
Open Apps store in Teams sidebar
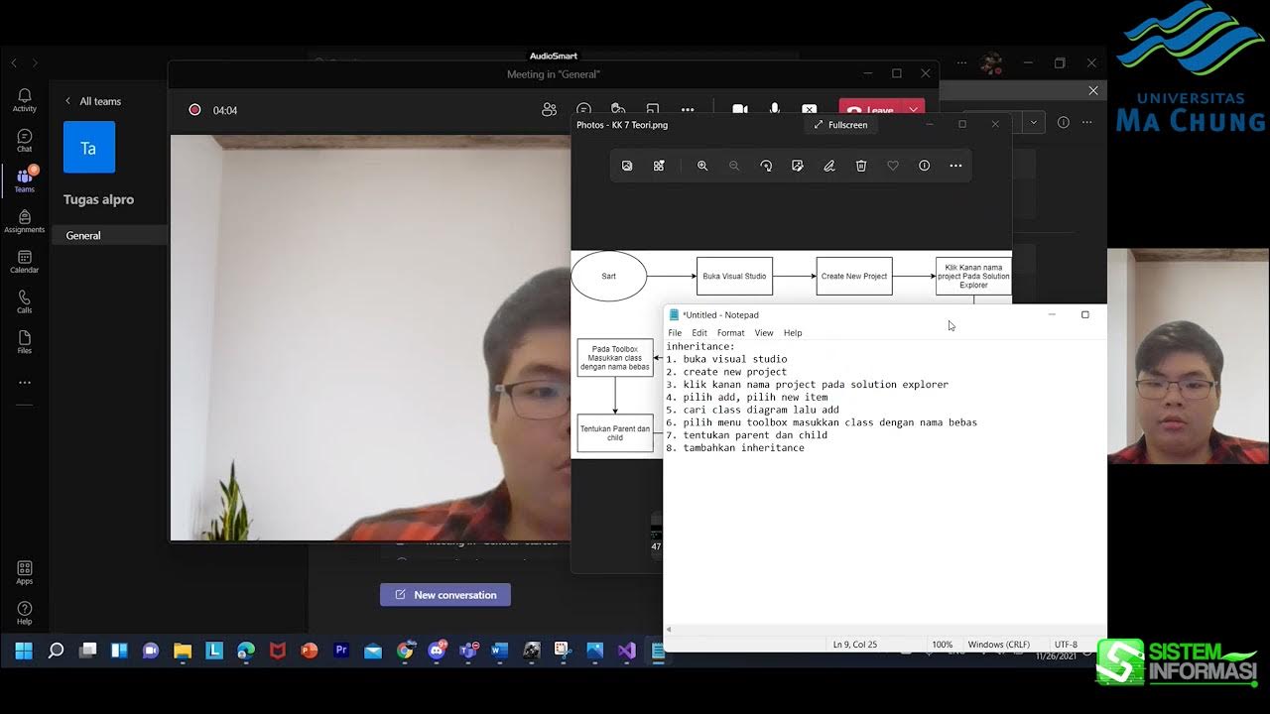click(24, 572)
